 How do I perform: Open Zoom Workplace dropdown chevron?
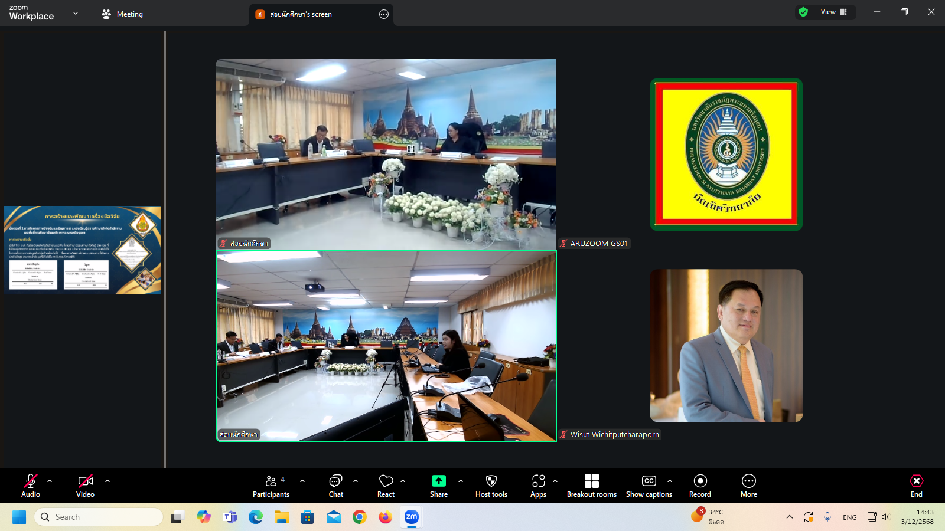[76, 13]
